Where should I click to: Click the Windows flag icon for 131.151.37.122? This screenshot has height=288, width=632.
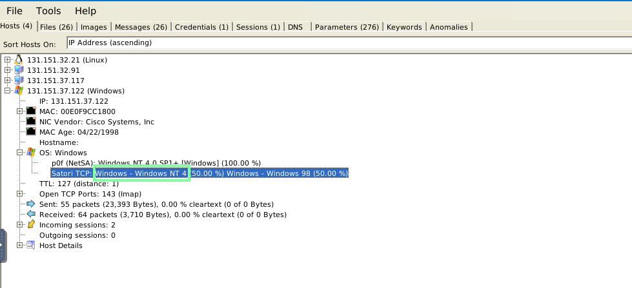(x=19, y=91)
